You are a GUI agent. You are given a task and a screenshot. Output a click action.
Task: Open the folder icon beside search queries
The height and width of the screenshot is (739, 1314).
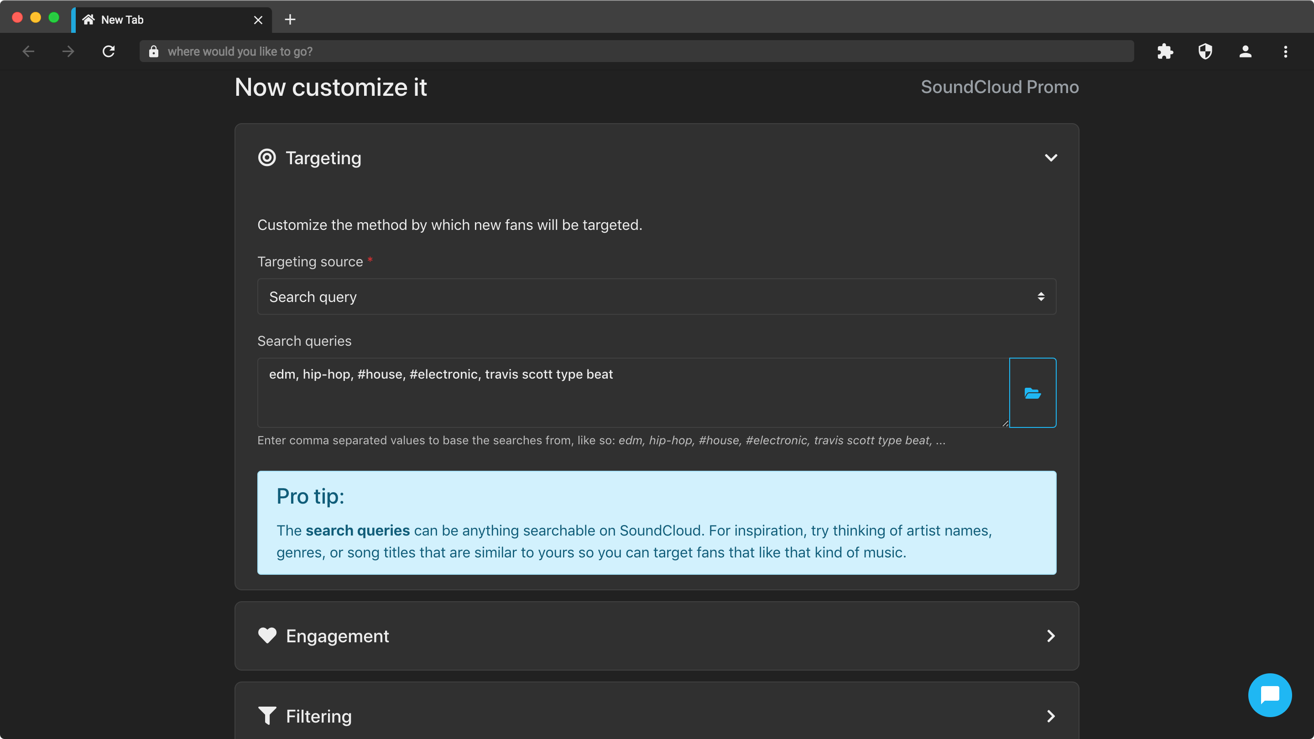coord(1032,393)
